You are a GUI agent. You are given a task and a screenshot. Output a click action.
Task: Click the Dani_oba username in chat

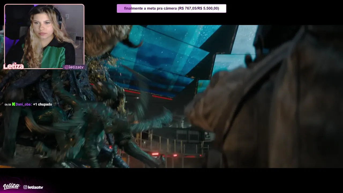pyautogui.click(x=24, y=104)
